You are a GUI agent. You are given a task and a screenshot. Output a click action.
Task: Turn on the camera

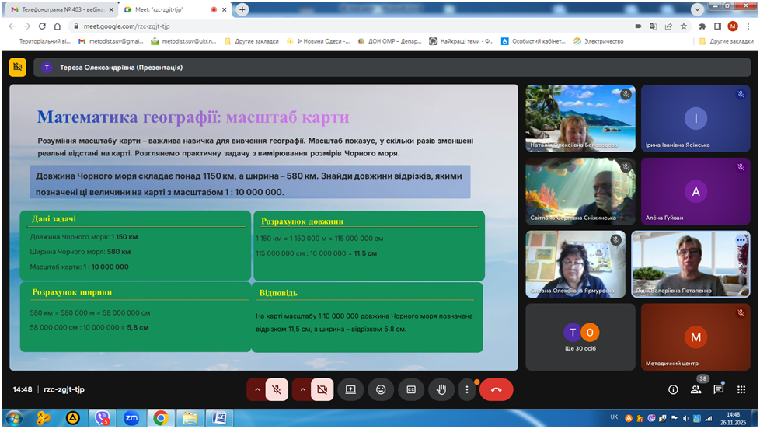pyautogui.click(x=322, y=389)
